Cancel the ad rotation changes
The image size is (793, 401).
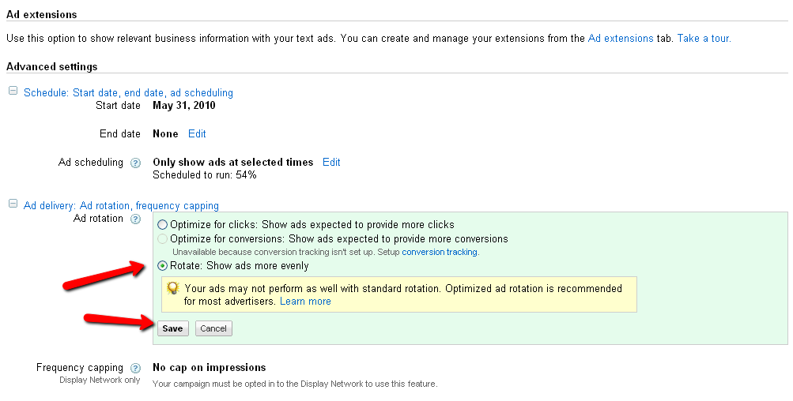coord(213,328)
